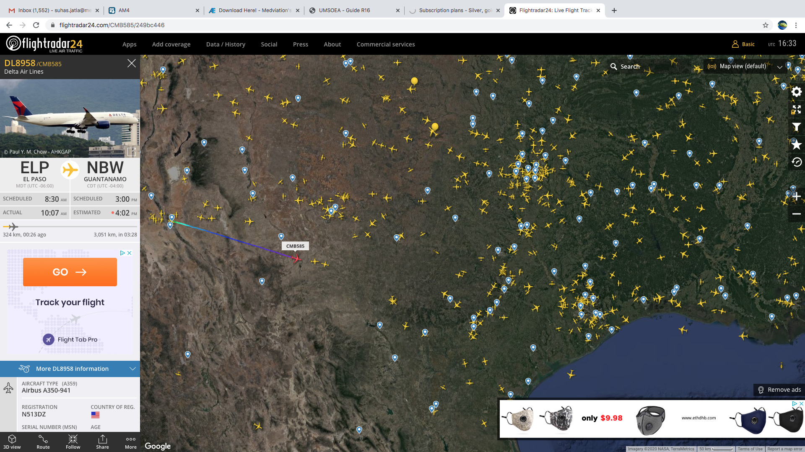Toggle Follow aircraft mode
Viewport: 805px width, 452px height.
click(x=73, y=442)
